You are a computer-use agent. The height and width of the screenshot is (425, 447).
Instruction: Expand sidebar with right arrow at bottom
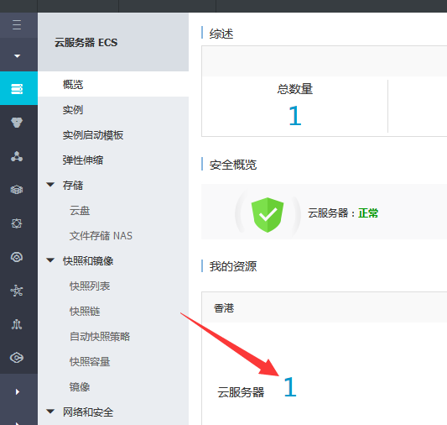18,392
